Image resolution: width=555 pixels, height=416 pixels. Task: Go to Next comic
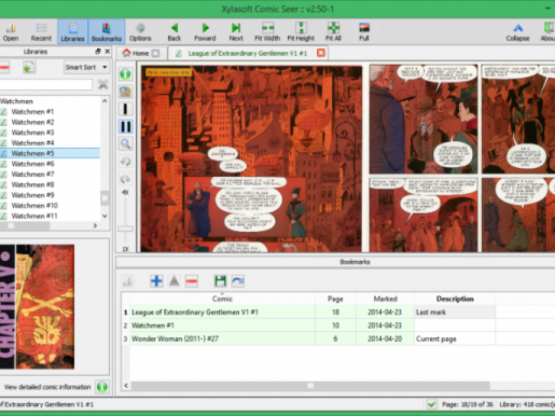(x=236, y=31)
